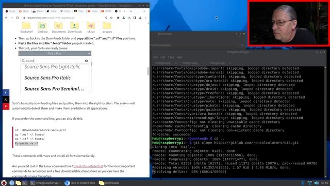Open File Manager from taskbar folder icon
Screen dimensions: 330x186
tap(19, 183)
